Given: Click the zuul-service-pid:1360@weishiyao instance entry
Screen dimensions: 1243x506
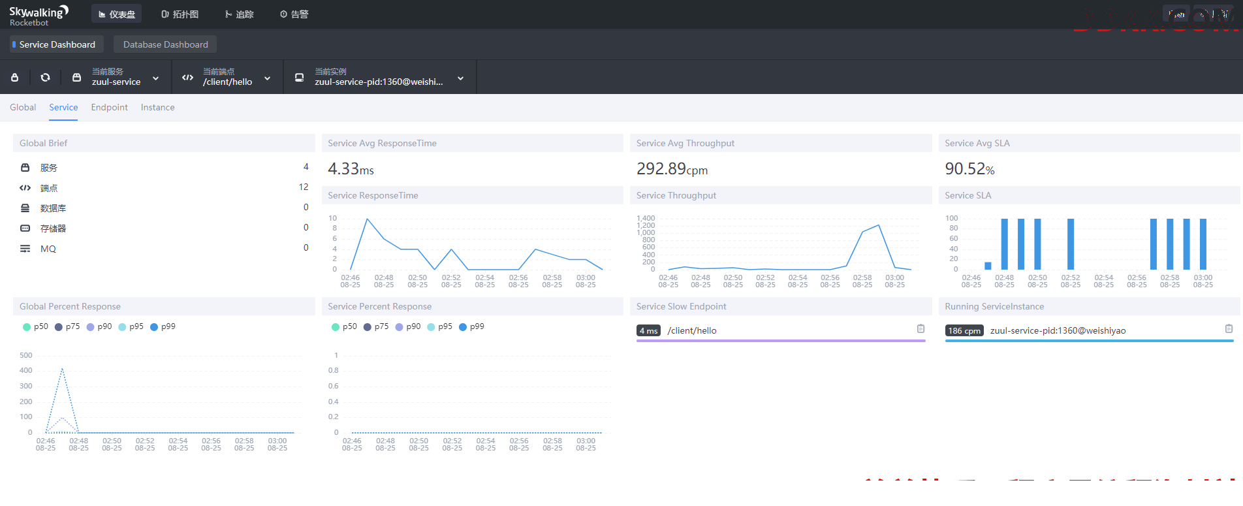Looking at the screenshot, I should pos(1058,330).
